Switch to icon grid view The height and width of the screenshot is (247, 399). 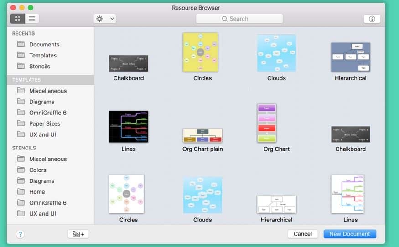[x=17, y=19]
